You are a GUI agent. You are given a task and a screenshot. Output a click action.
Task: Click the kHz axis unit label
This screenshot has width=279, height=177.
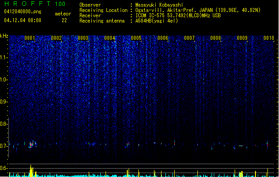[4, 36]
